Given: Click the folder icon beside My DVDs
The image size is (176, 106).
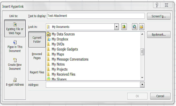Looking at the screenshot, I should pyautogui.click(x=49, y=44).
